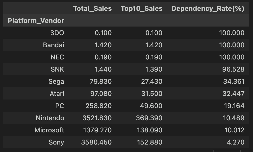Select the Top10_Sales column header
The height and width of the screenshot is (152, 253).
(141, 9)
